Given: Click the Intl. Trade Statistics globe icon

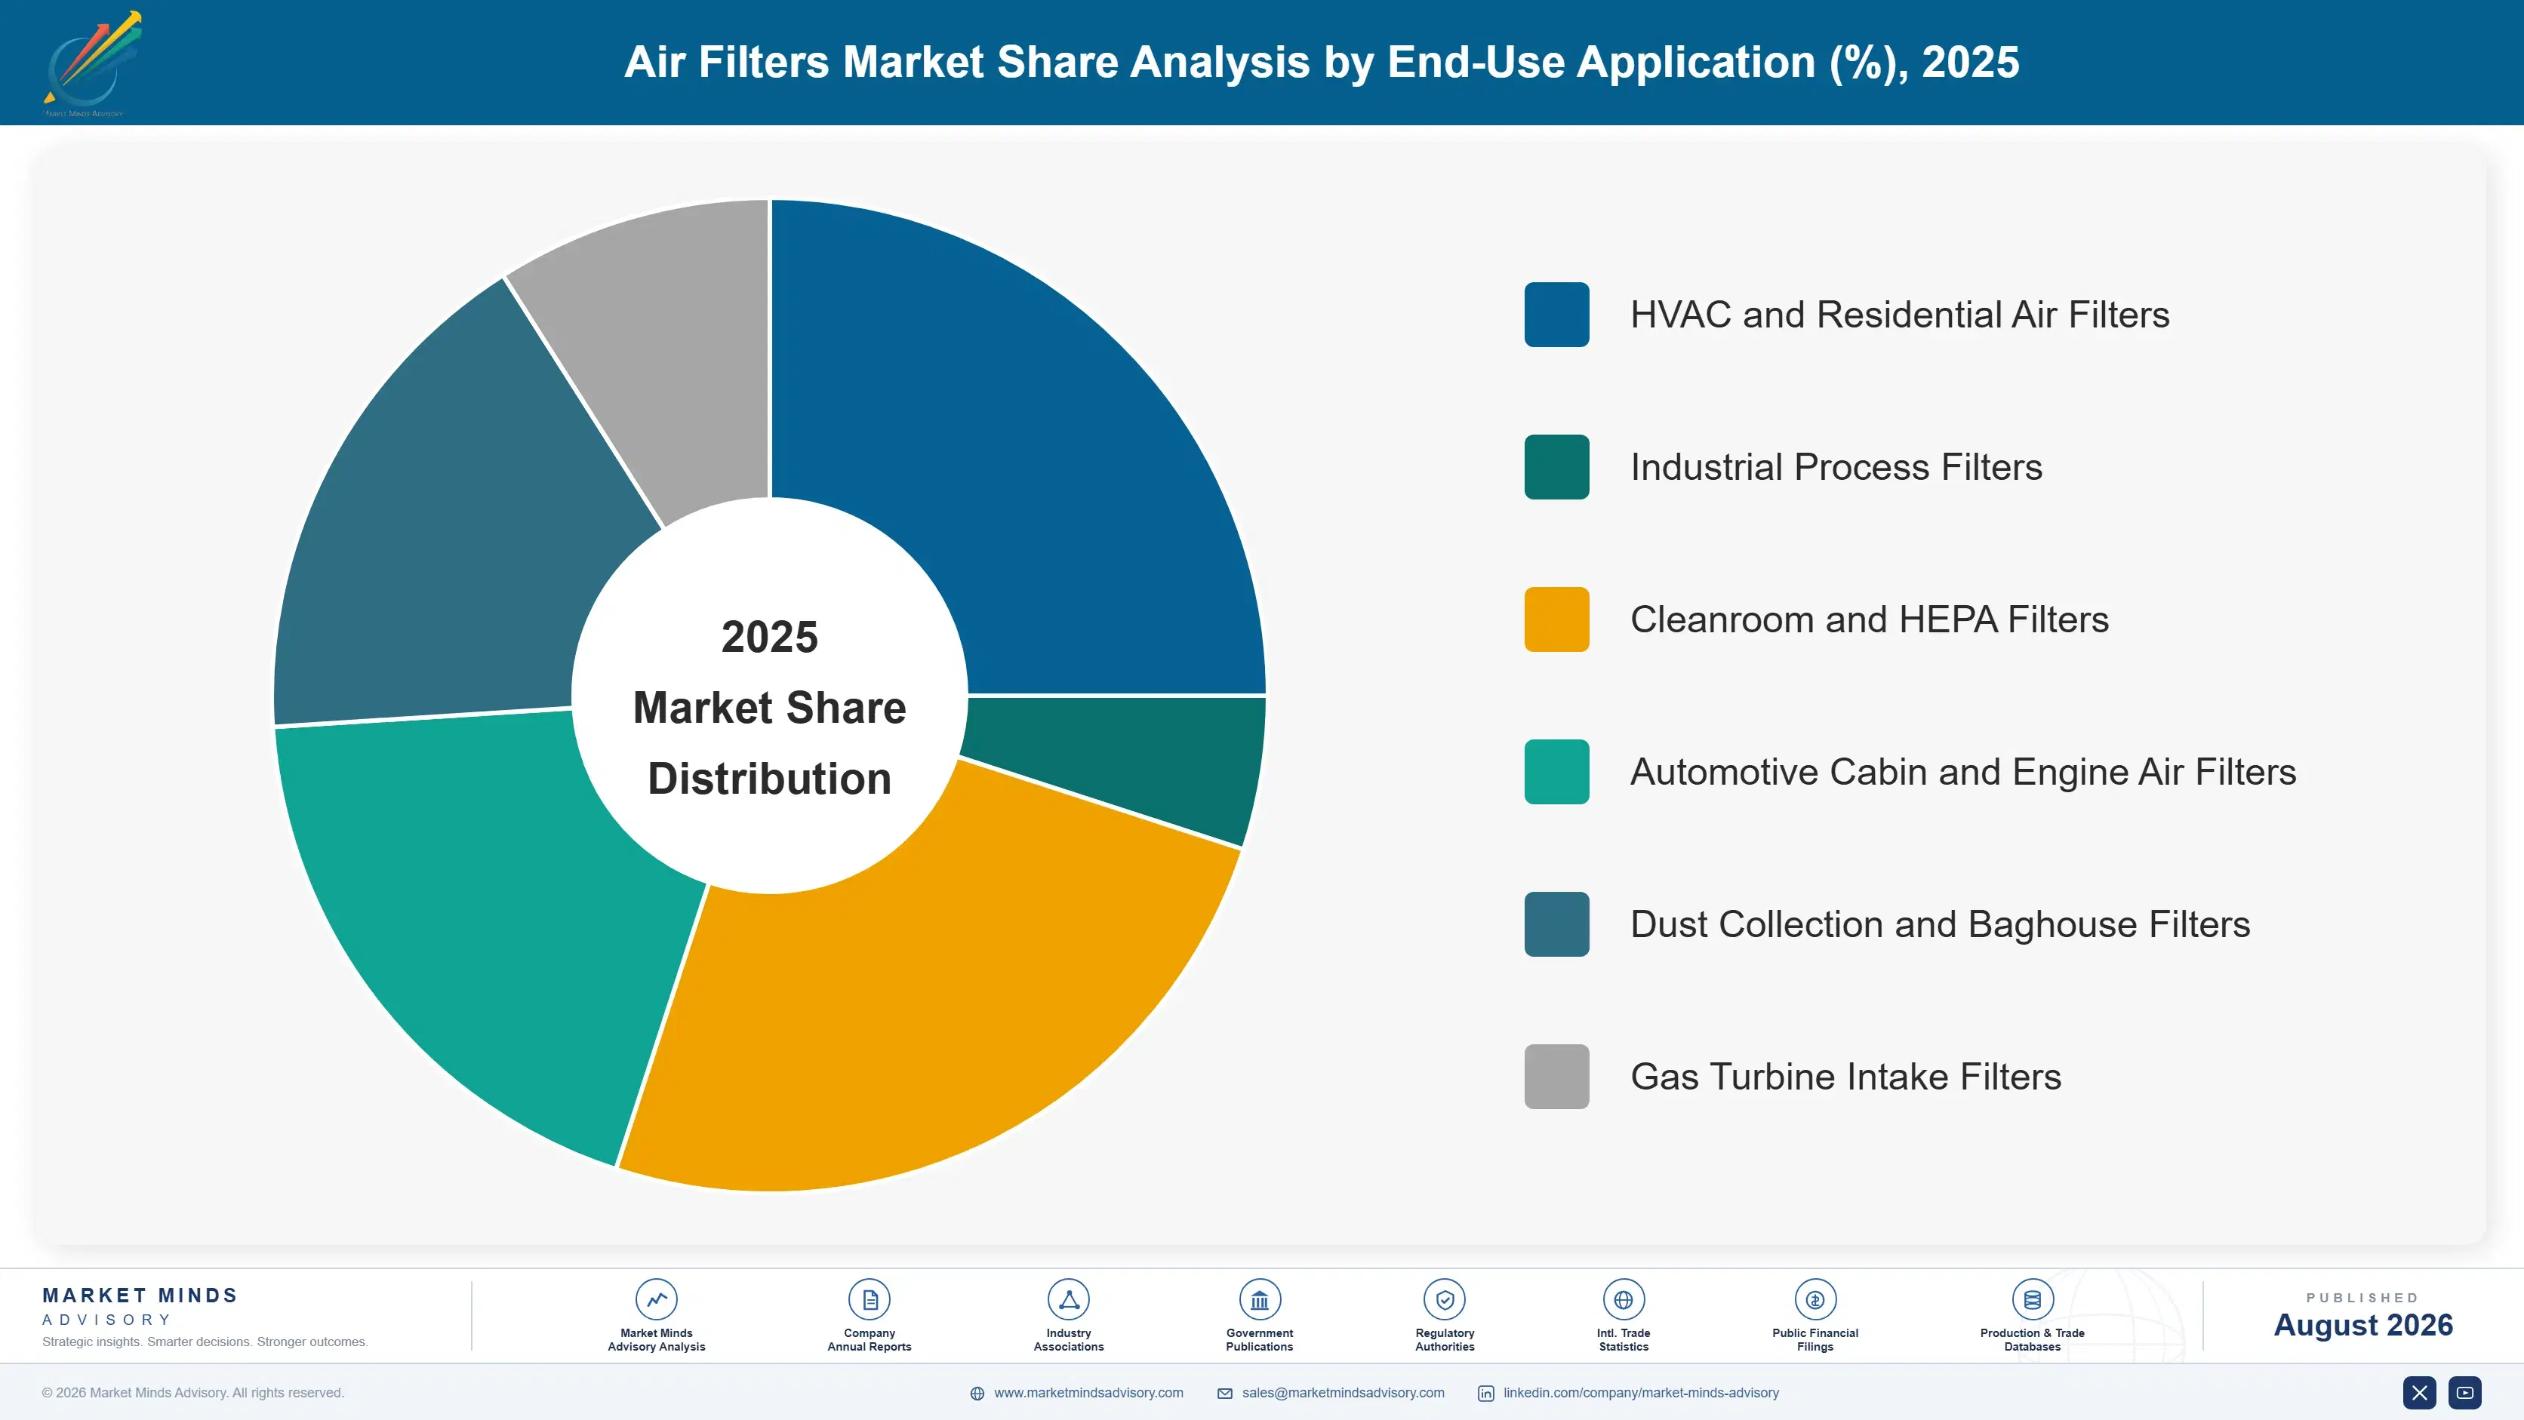Looking at the screenshot, I should (x=1623, y=1299).
